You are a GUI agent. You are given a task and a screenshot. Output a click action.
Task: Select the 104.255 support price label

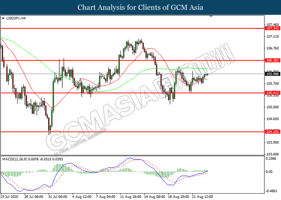273,132
